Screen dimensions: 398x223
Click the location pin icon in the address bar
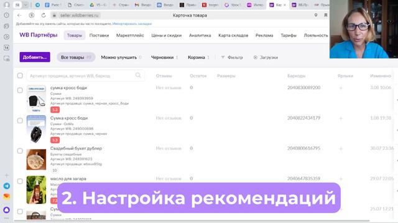[316, 15]
